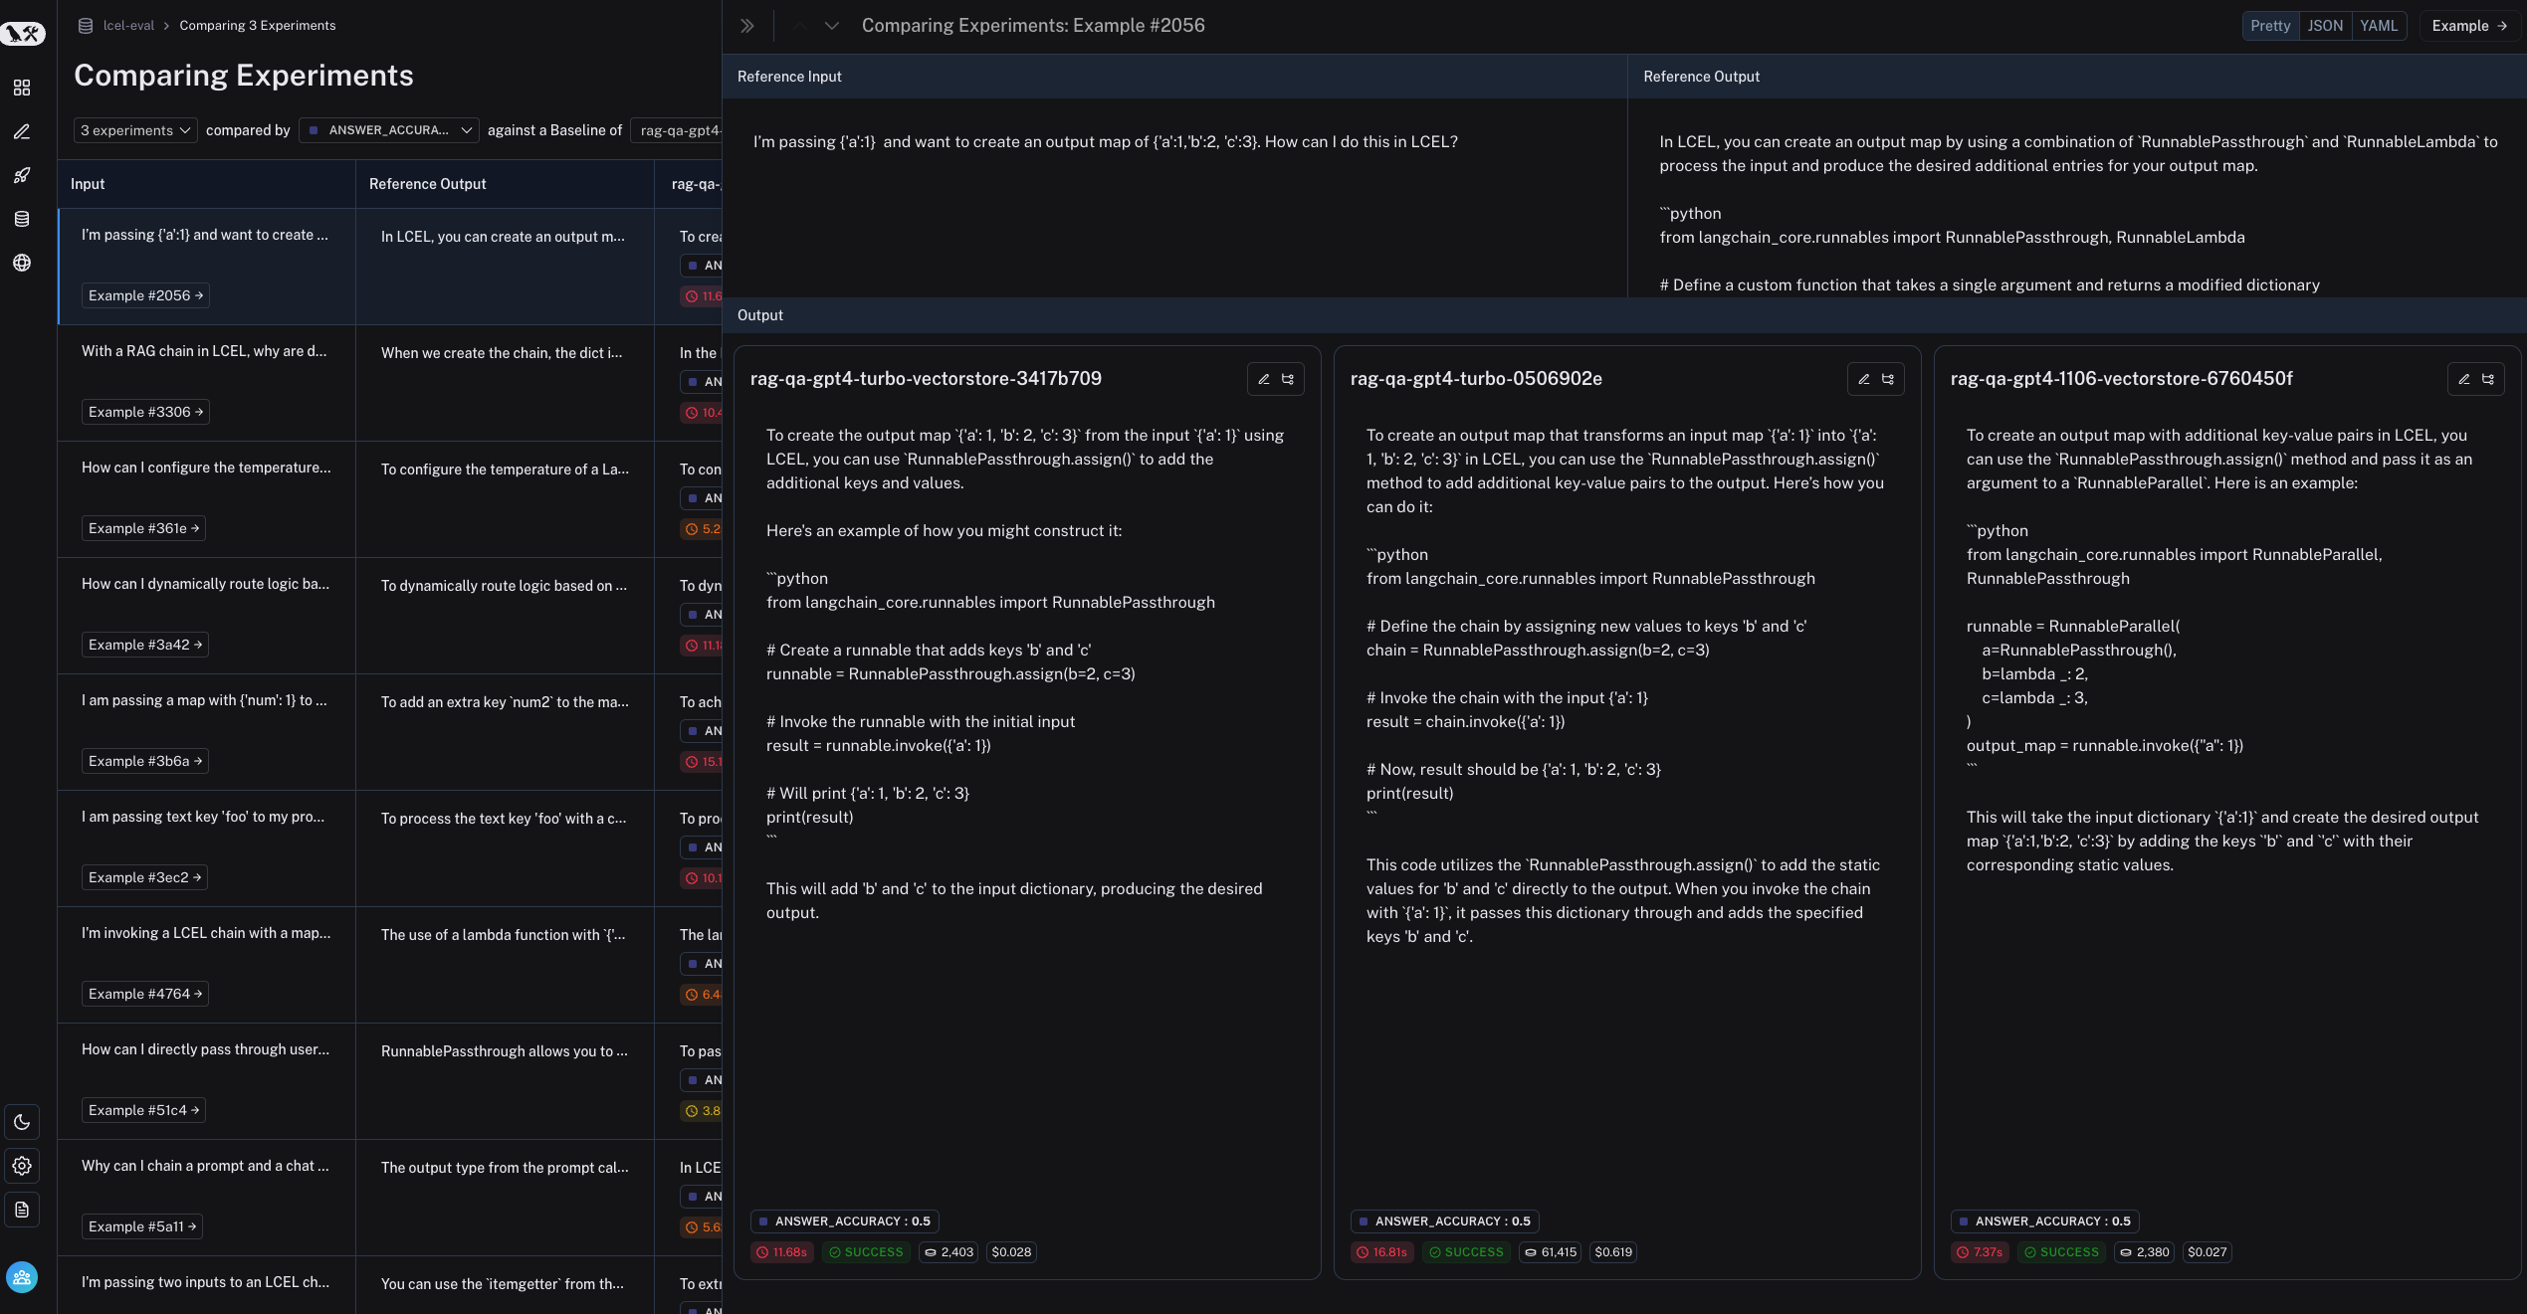Click ANSWER_ACCURACY 0.5 tag on the rag-qa-gpt4-turbo-0506902e card
The image size is (2527, 1314).
[1444, 1220]
